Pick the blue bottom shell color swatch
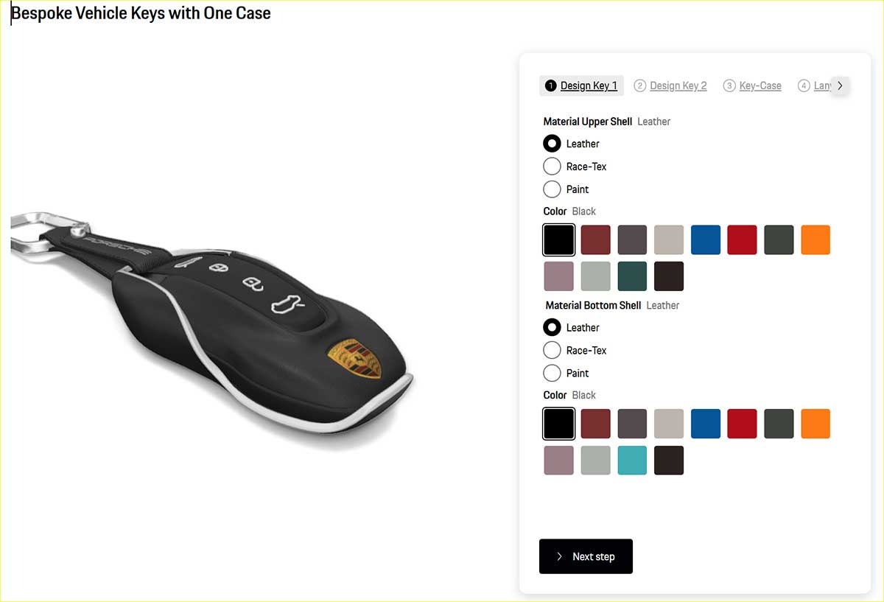The width and height of the screenshot is (884, 602). 706,424
